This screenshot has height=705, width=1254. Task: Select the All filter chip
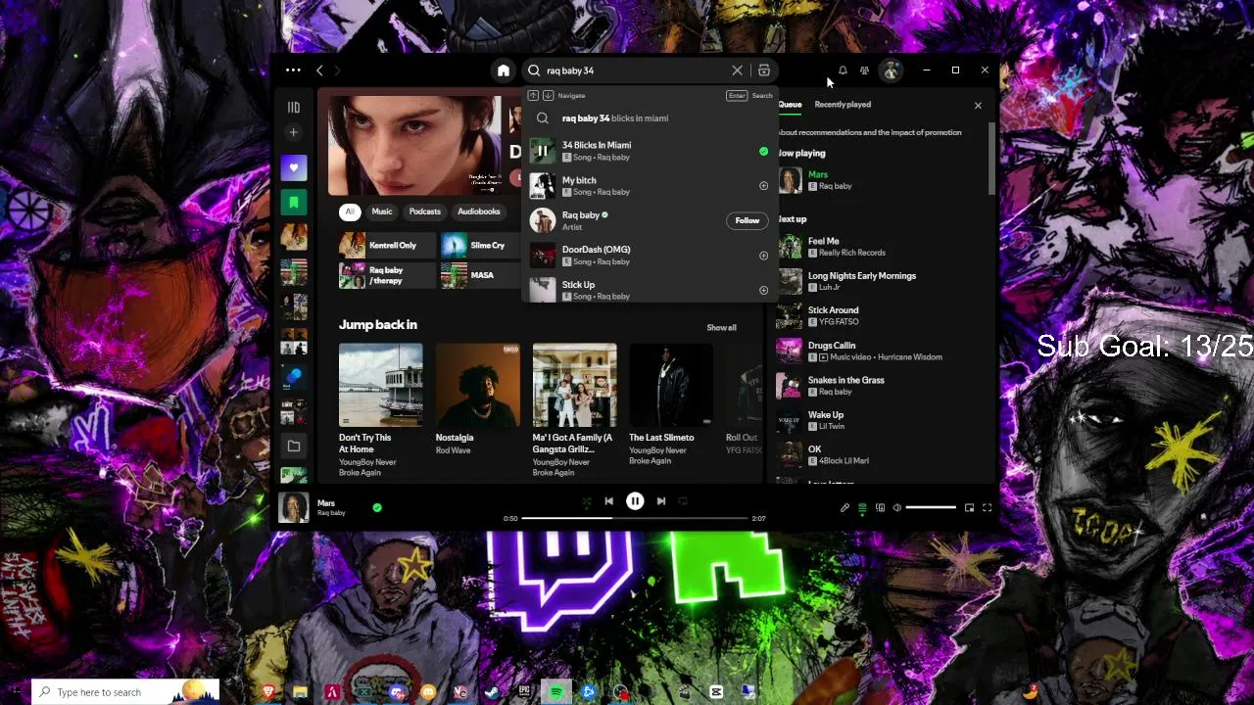click(x=350, y=211)
